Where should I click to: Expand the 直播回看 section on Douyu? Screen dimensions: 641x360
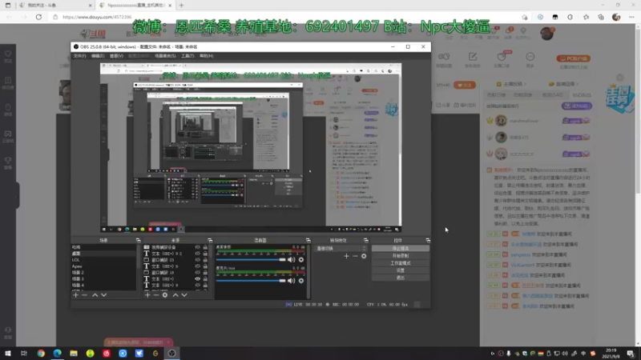[x=563, y=84]
